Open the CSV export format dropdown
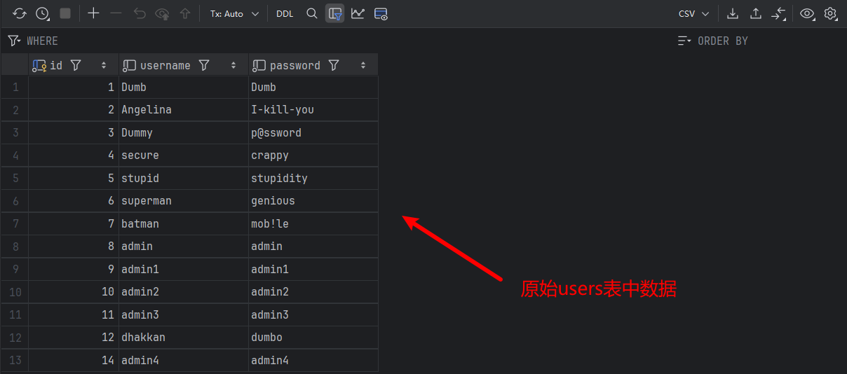Viewport: 847px width, 374px height. (x=694, y=13)
